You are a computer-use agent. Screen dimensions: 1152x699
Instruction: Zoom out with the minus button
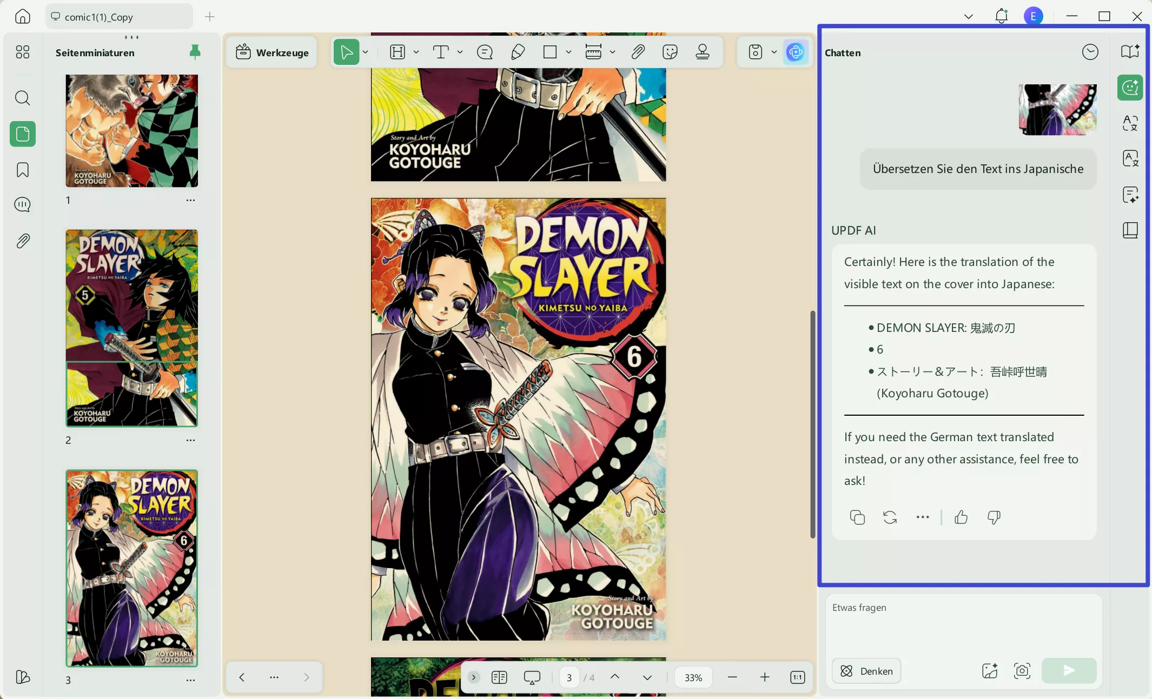[732, 677]
